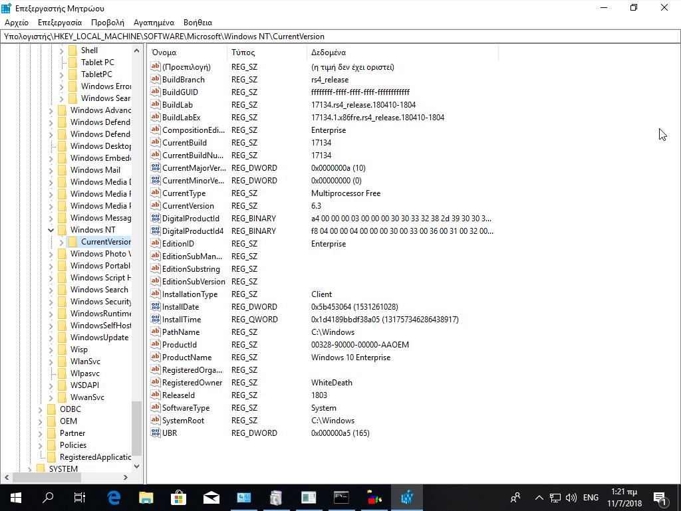Screen dimensions: 681x511
Task: Select the Windows Search tree key
Action: point(100,290)
